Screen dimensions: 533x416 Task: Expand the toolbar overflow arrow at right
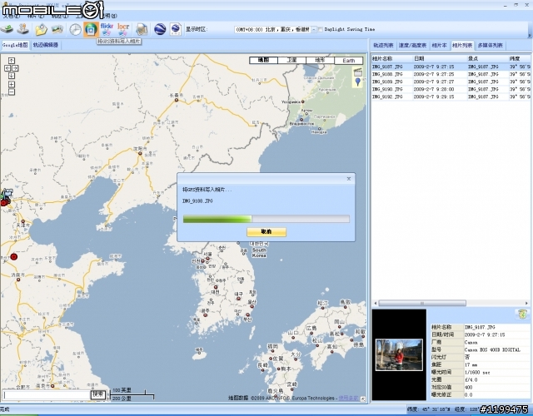(530, 35)
